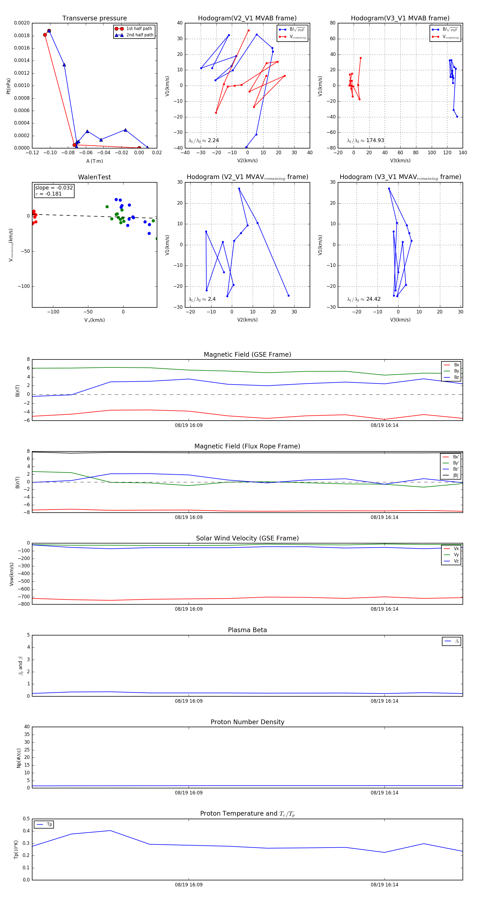Click the "A (T·m)" x-axis label

[x=95, y=161]
